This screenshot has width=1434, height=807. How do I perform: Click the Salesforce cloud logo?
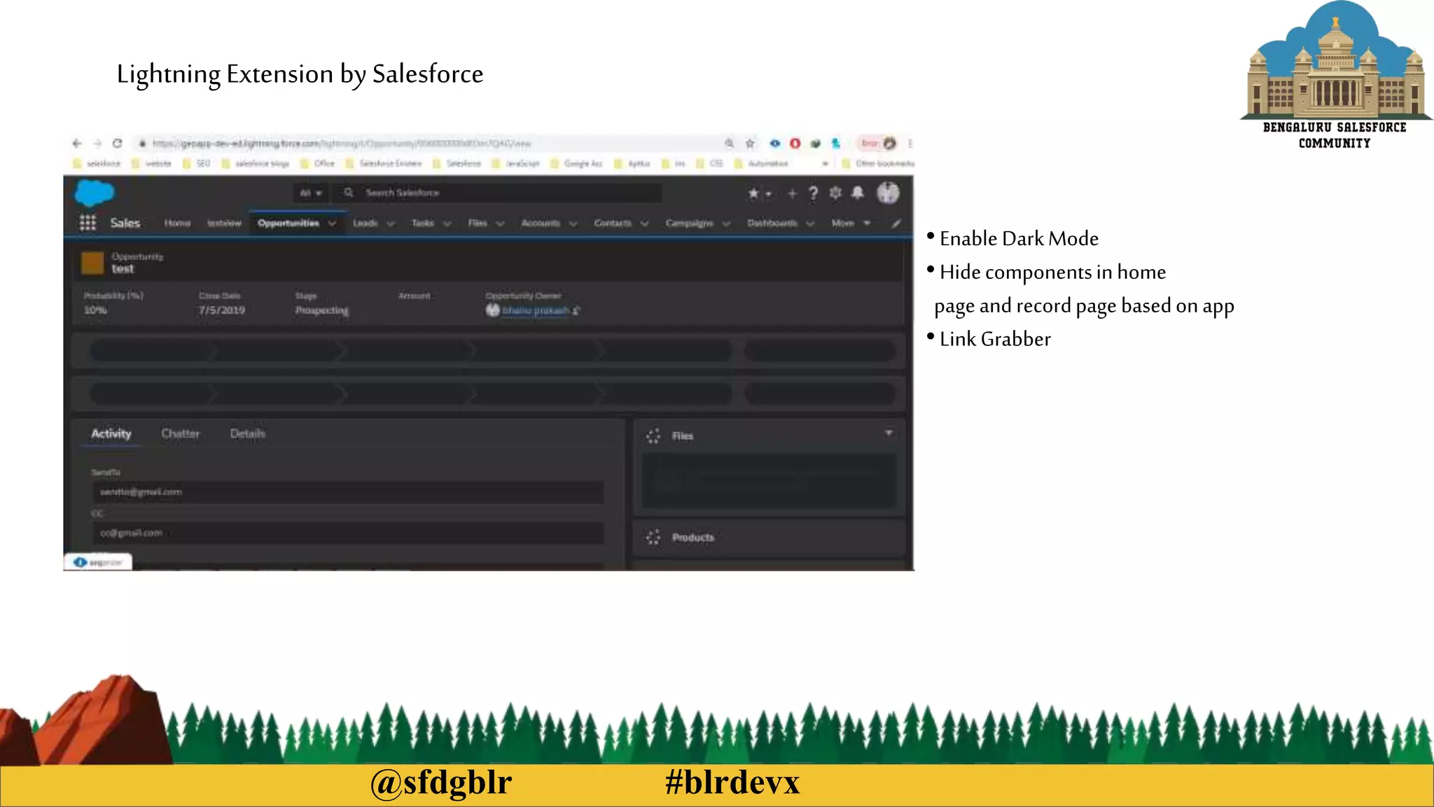(x=94, y=193)
